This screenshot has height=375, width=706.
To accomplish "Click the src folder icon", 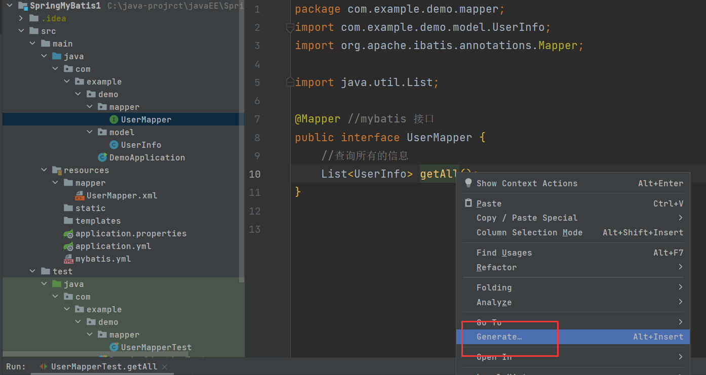I will (x=34, y=31).
